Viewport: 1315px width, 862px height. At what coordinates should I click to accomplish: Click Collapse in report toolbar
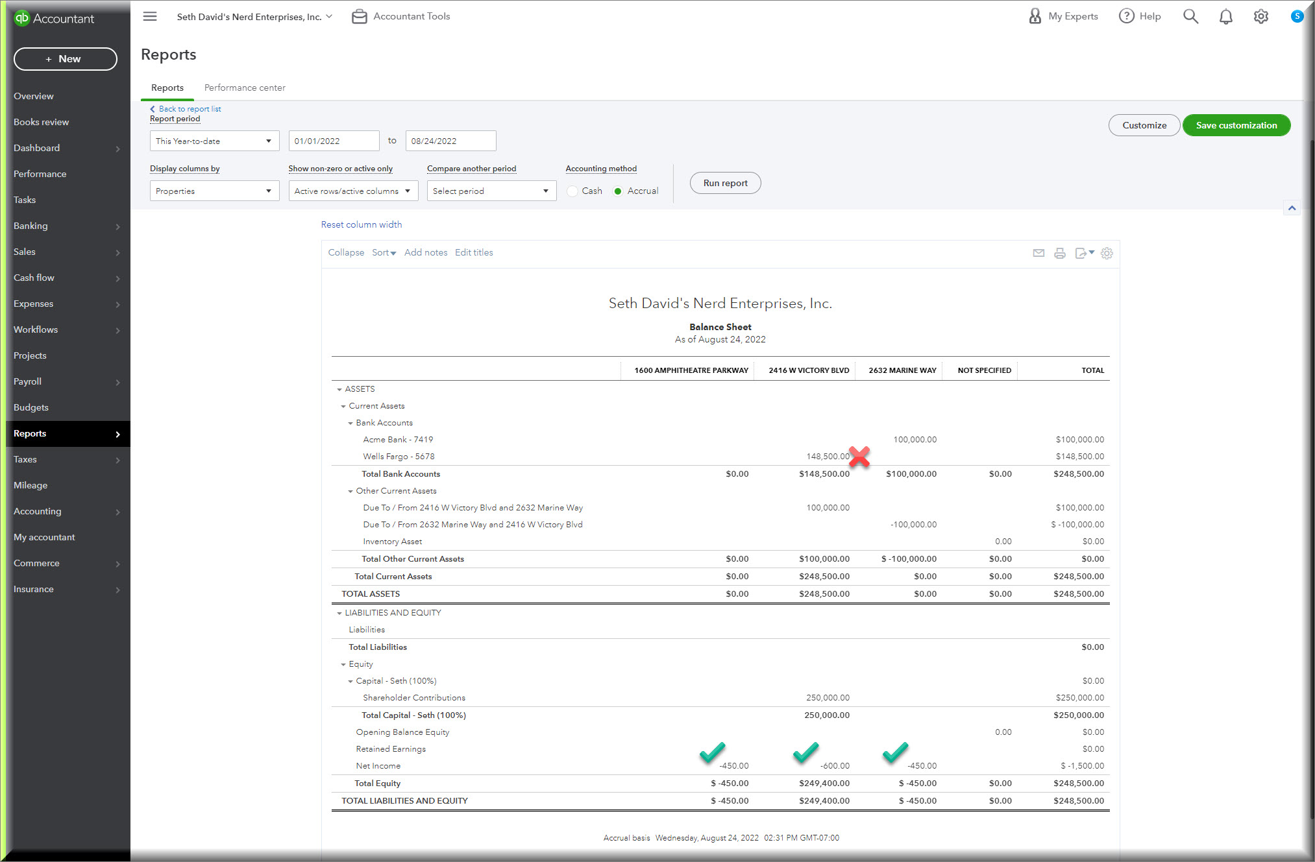346,252
